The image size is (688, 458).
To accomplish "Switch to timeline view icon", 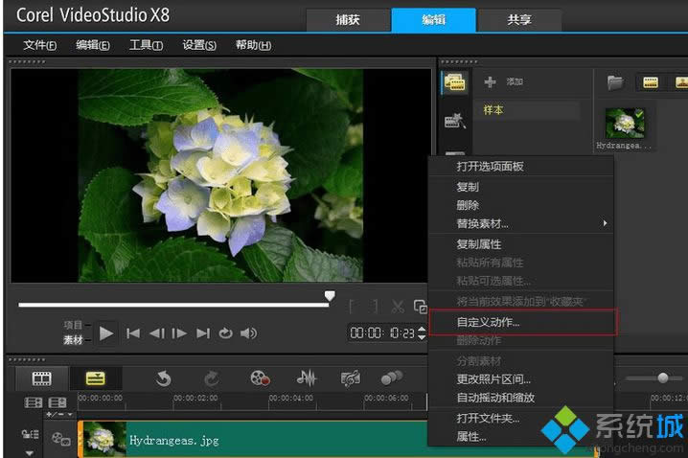I will (95, 378).
